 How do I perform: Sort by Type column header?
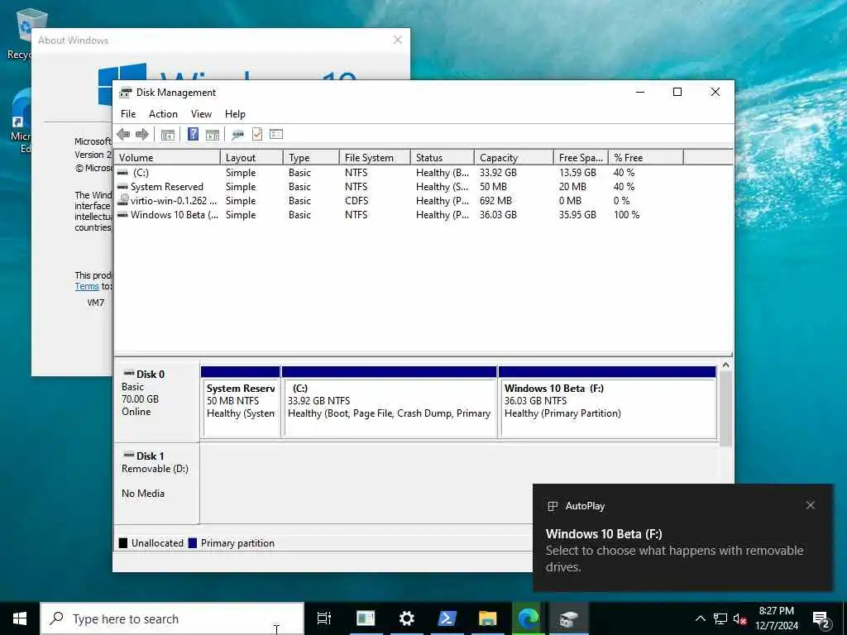(x=311, y=158)
